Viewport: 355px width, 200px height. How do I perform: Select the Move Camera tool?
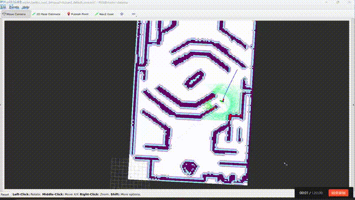(x=16, y=14)
